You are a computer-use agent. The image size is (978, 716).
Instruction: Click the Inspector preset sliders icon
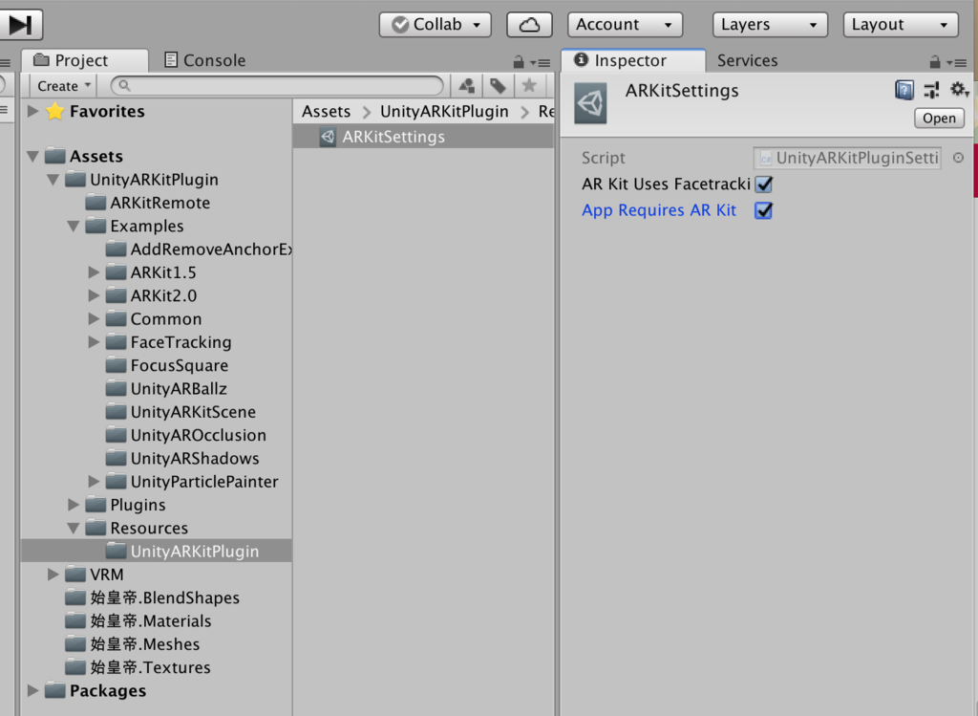pos(931,91)
